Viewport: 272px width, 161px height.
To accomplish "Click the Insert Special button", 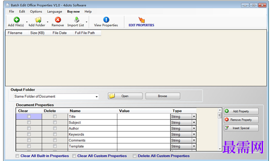I will pos(241,128).
